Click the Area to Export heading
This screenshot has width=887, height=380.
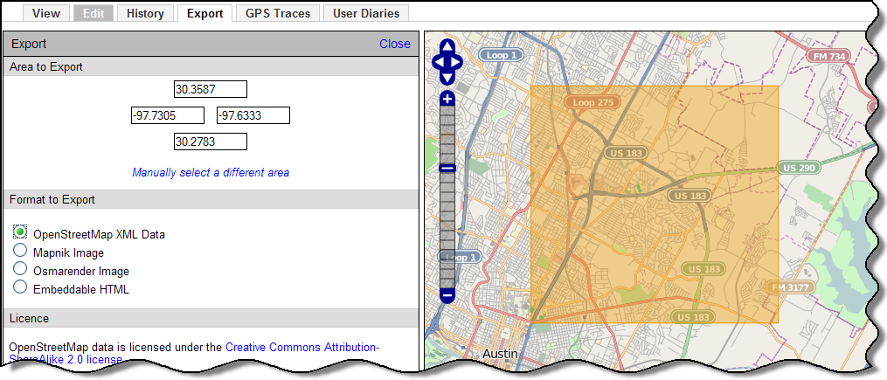pos(46,66)
